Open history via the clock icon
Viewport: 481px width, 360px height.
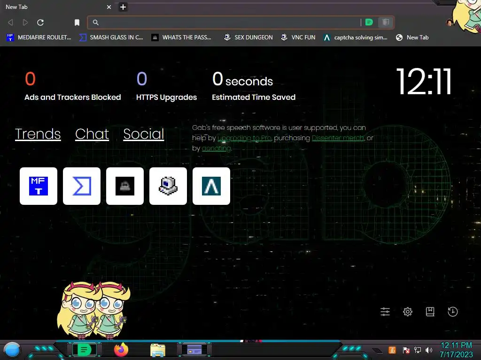click(453, 312)
